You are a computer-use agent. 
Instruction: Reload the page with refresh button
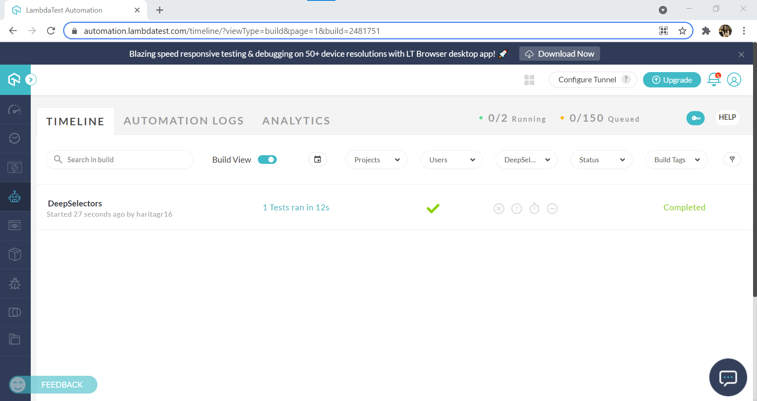coord(51,31)
